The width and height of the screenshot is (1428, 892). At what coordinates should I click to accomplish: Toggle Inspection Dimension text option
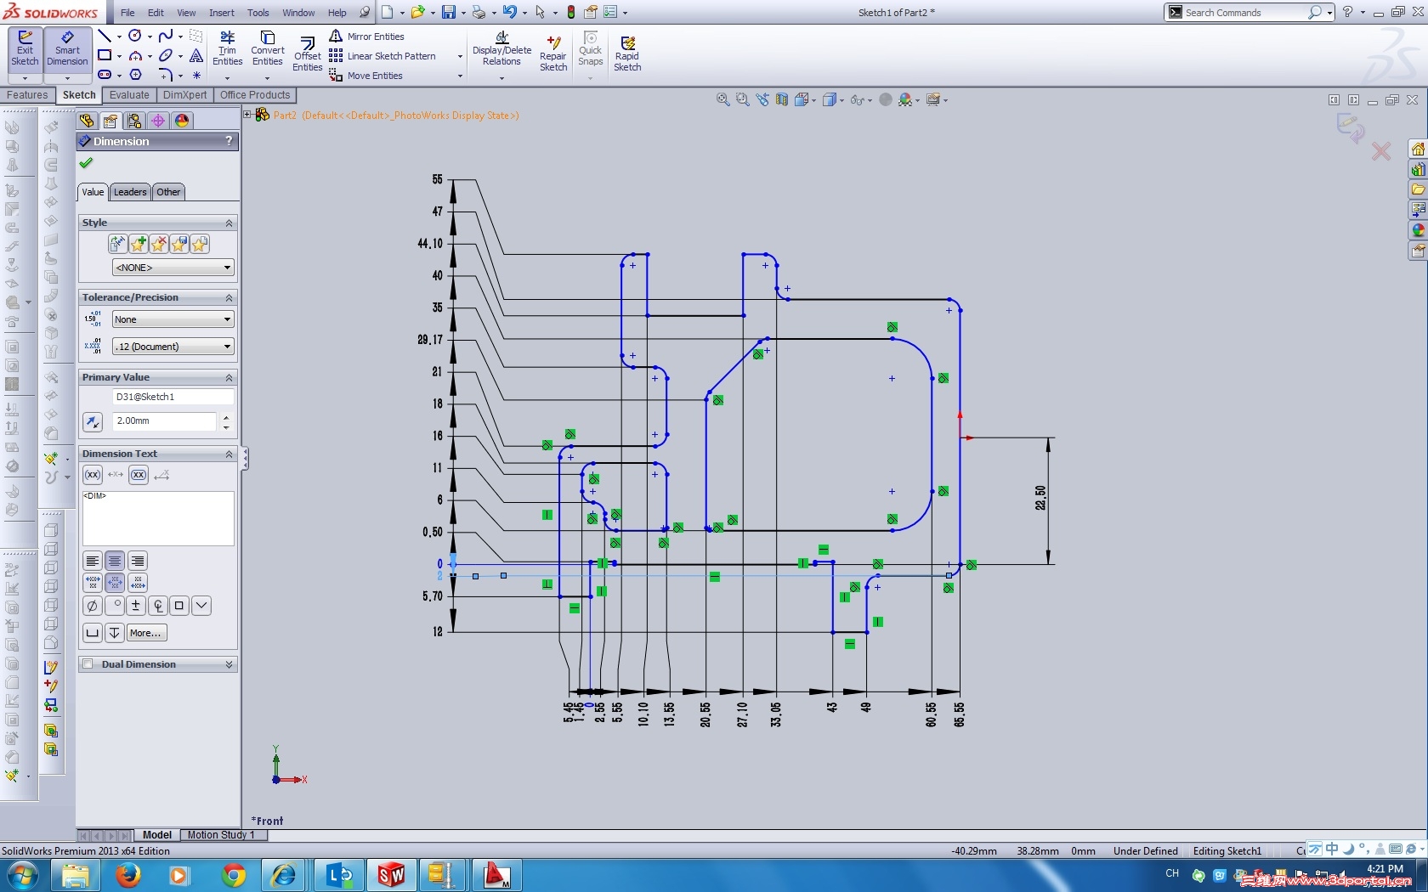139,475
